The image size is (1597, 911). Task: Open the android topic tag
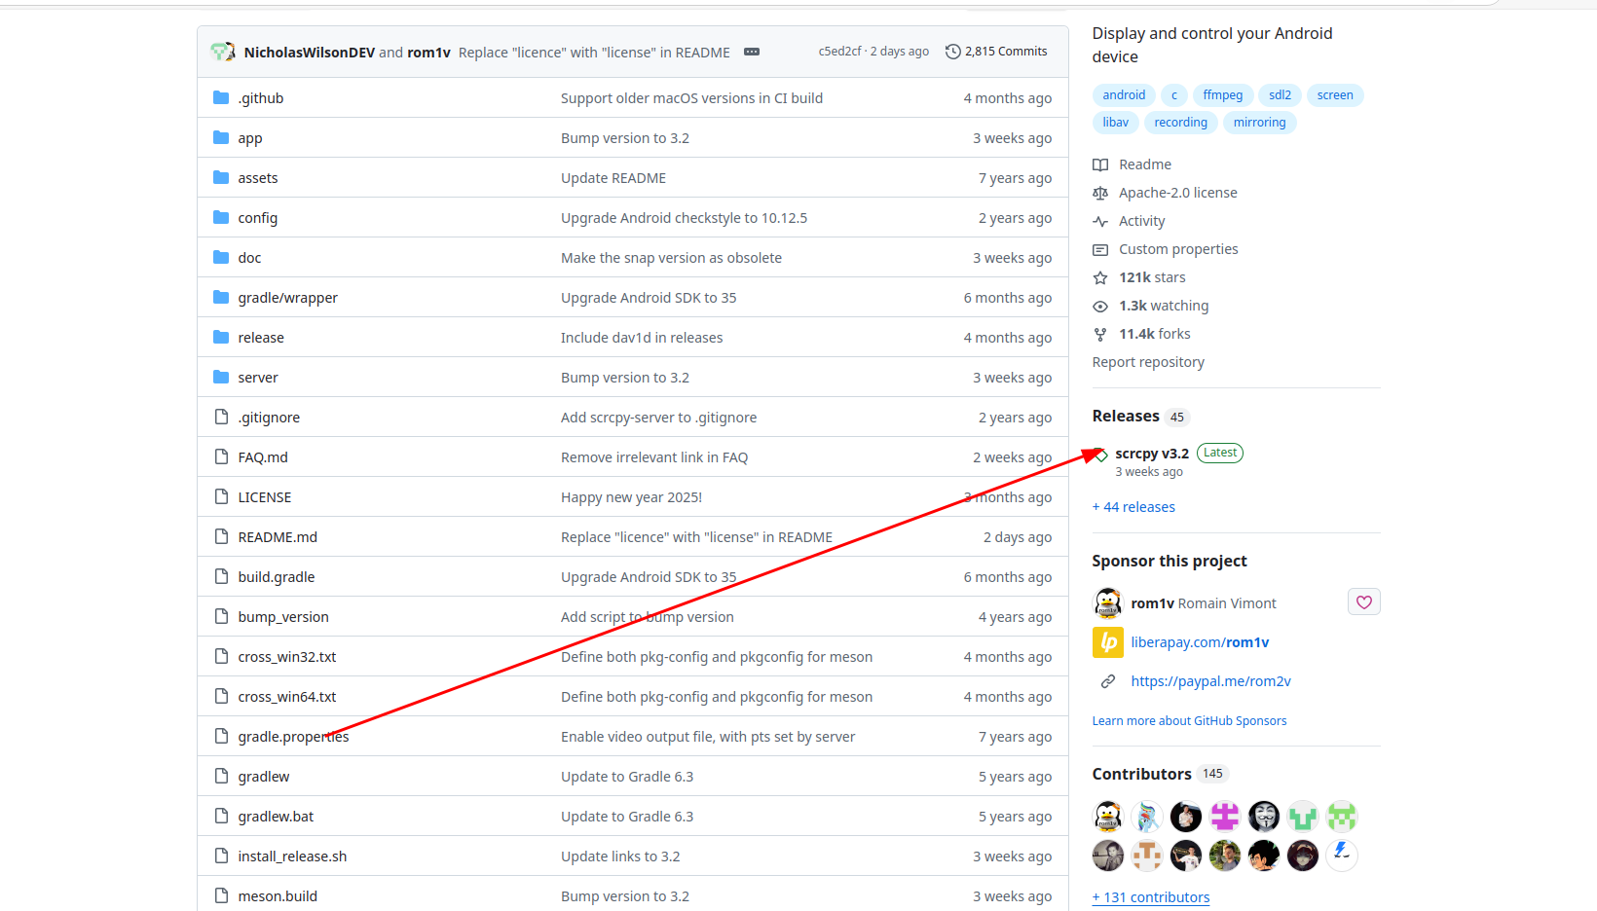(1124, 94)
